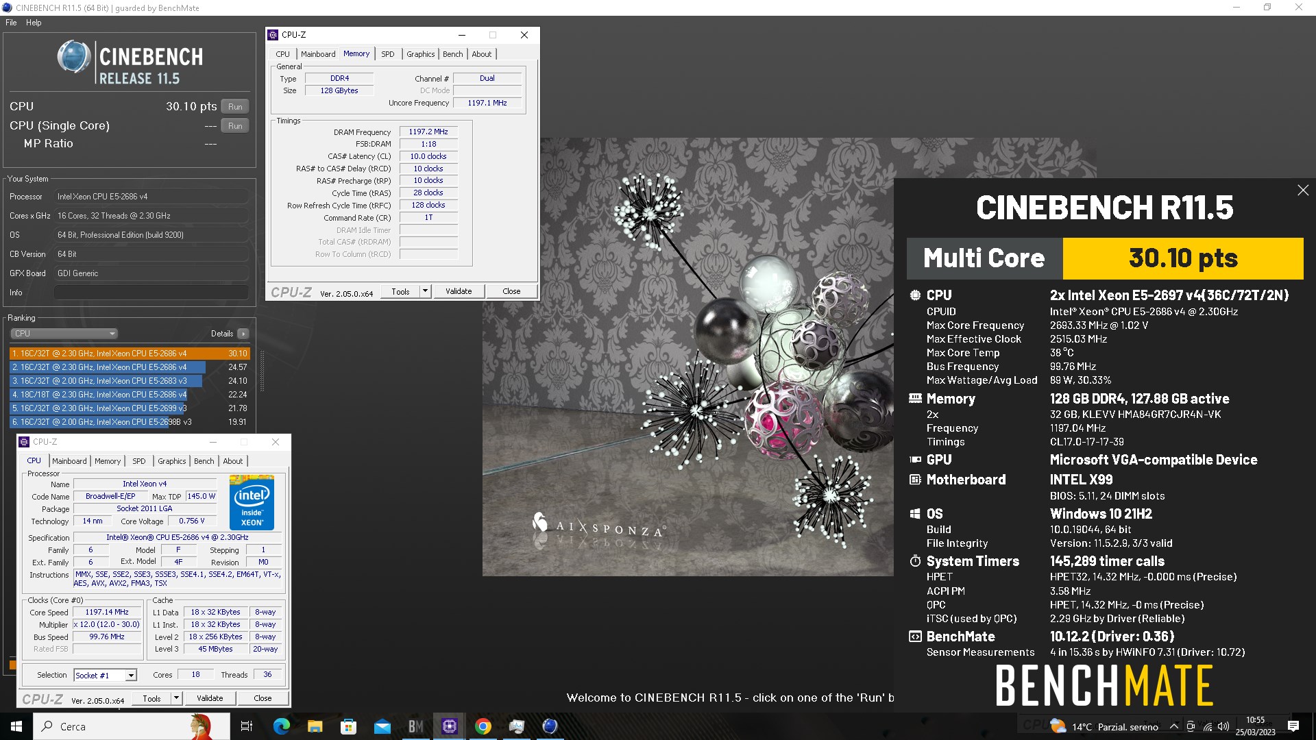Open Task View on the taskbar
1316x740 pixels.
pos(247,726)
